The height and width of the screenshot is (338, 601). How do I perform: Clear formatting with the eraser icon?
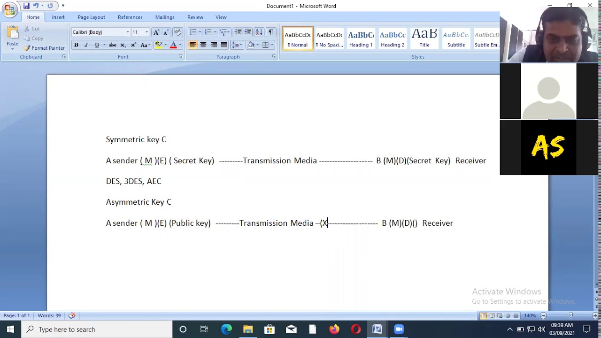coord(177,32)
